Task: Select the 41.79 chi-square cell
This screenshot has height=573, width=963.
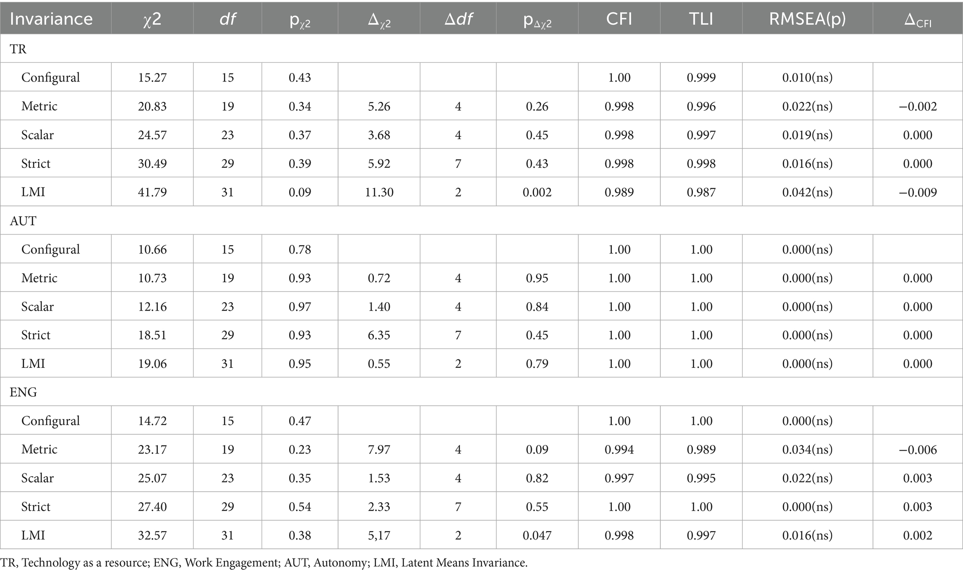Action: coord(152,192)
